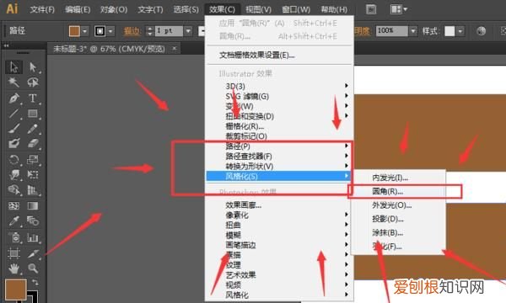Select the Magic Wand tool
Viewport: 506px width, 303px height.
click(13, 82)
